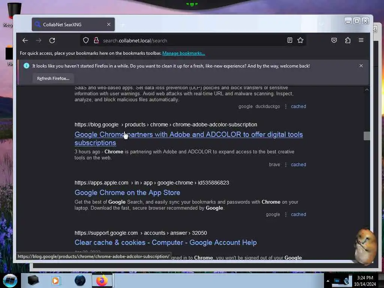Click the brave engine label
The image size is (384, 288).
click(x=274, y=165)
